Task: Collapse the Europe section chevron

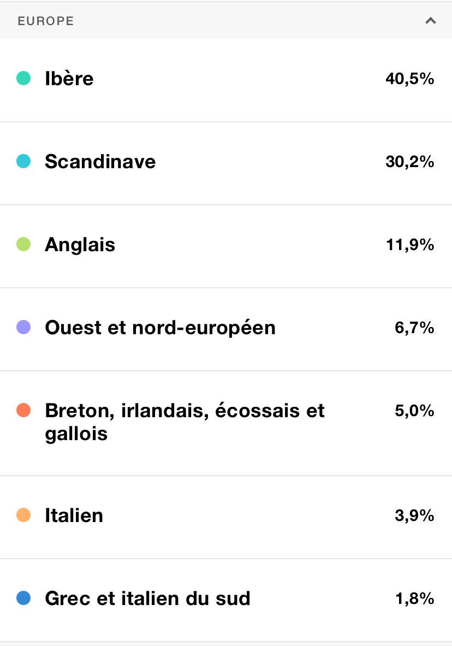Action: point(431,21)
